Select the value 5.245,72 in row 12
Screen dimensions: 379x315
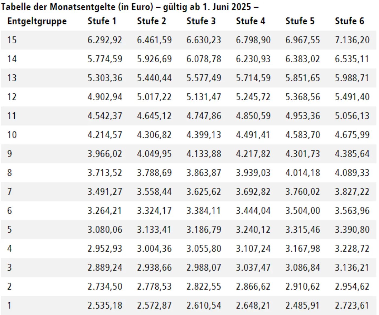tap(253, 97)
